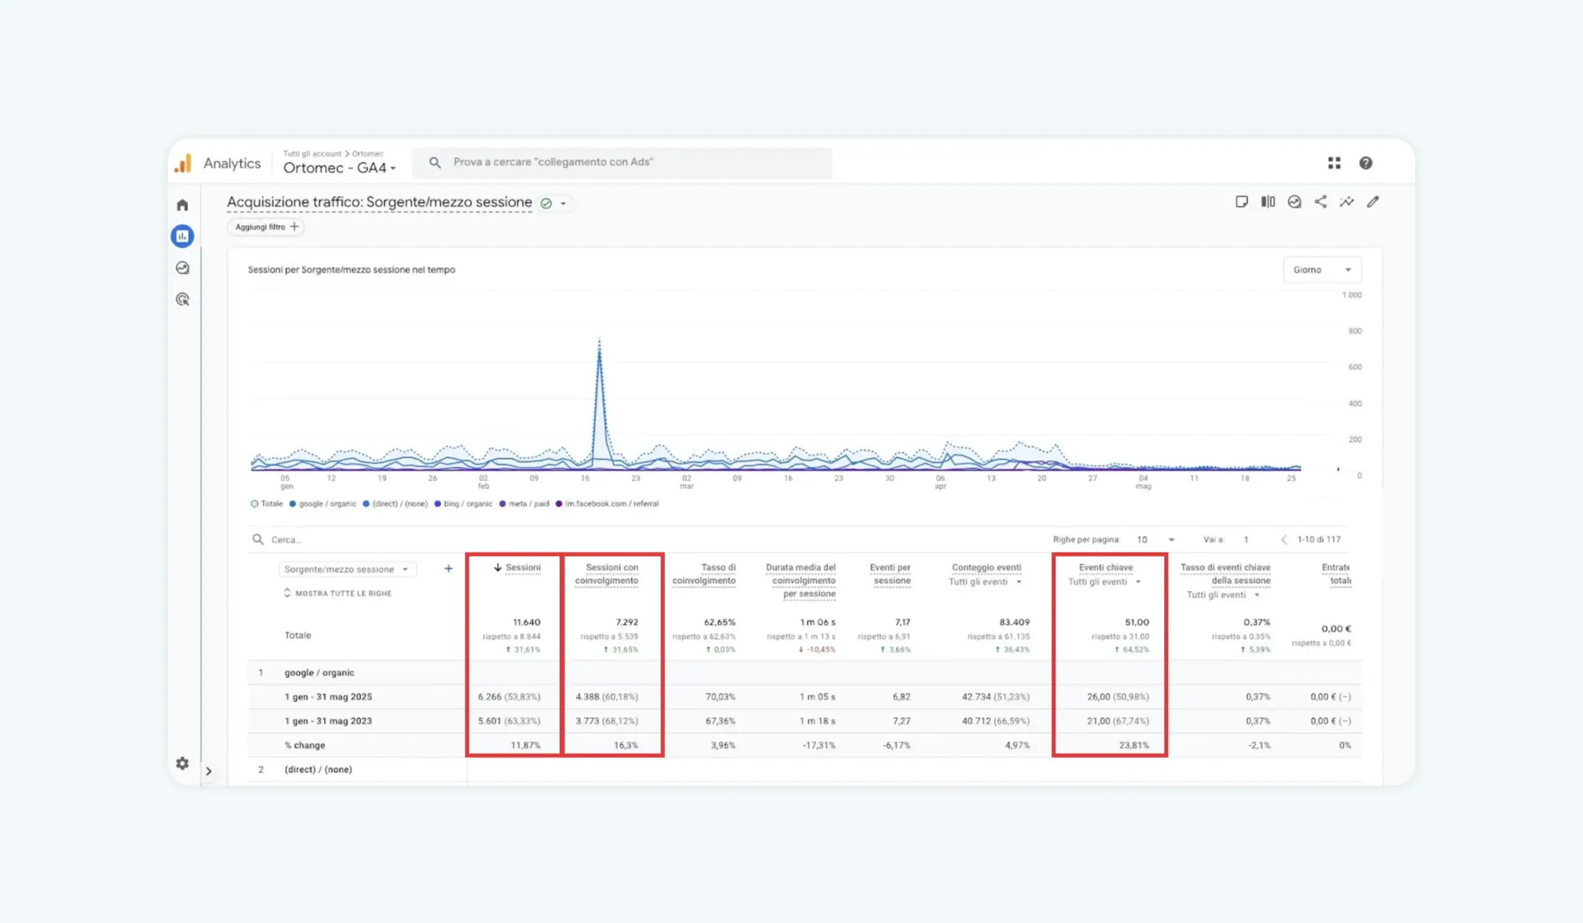The image size is (1583, 923).
Task: Select the Reports icon in sidebar
Action: coord(182,236)
